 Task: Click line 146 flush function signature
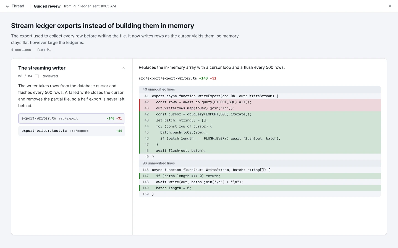(x=260, y=170)
